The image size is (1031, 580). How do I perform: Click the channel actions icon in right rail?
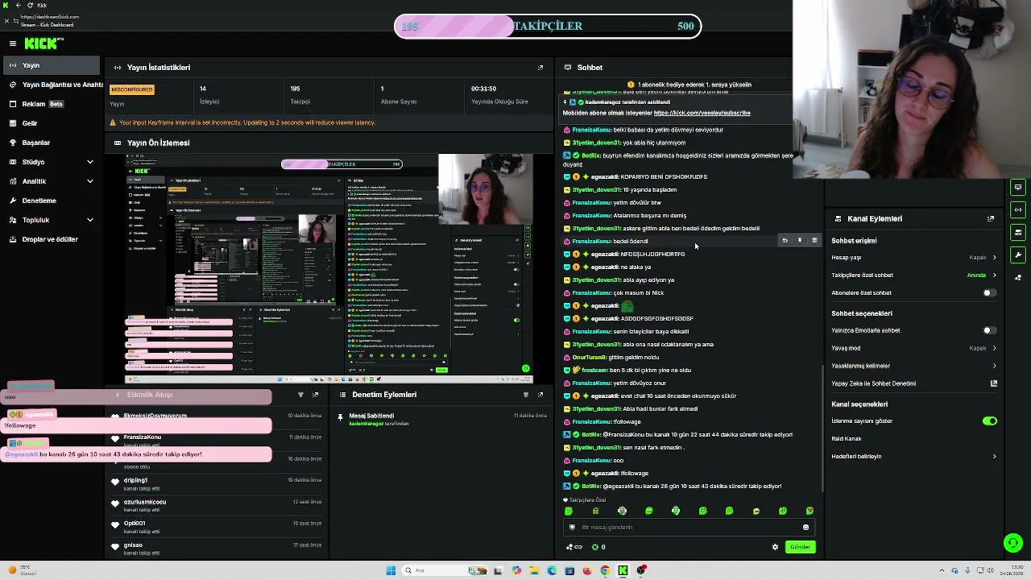1018,232
